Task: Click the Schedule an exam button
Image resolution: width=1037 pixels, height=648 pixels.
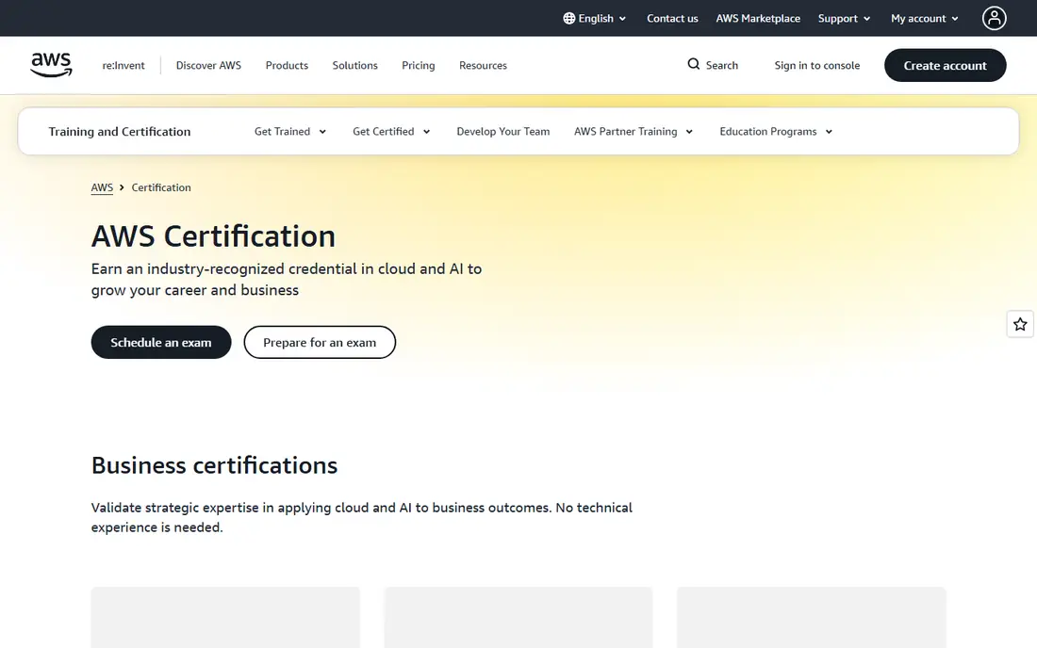Action: pos(160,342)
